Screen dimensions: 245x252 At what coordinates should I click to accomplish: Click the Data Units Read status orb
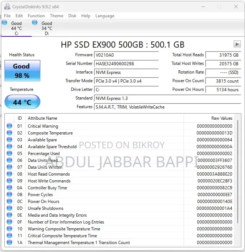9,160
